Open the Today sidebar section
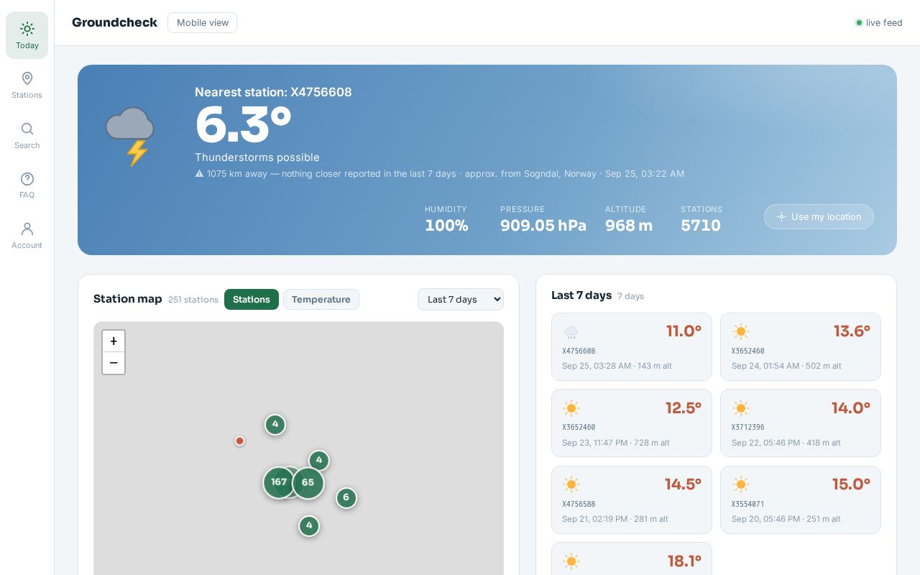 [27, 35]
